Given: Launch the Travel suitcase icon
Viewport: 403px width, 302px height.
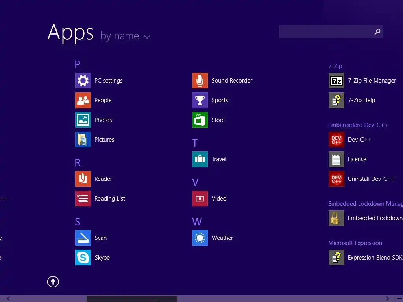Looking at the screenshot, I should (200, 159).
